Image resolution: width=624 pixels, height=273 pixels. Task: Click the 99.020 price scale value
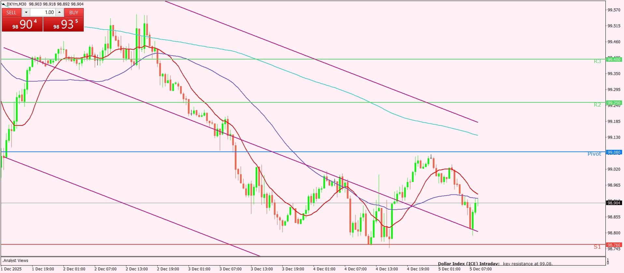(x=614, y=169)
